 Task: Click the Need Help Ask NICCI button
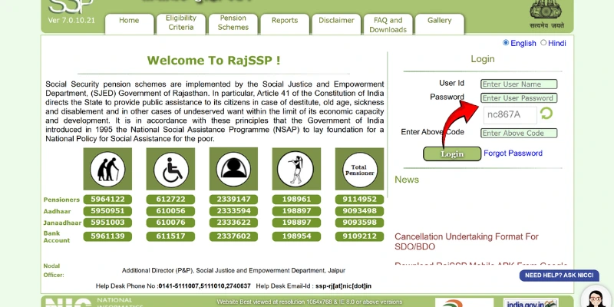(x=560, y=276)
